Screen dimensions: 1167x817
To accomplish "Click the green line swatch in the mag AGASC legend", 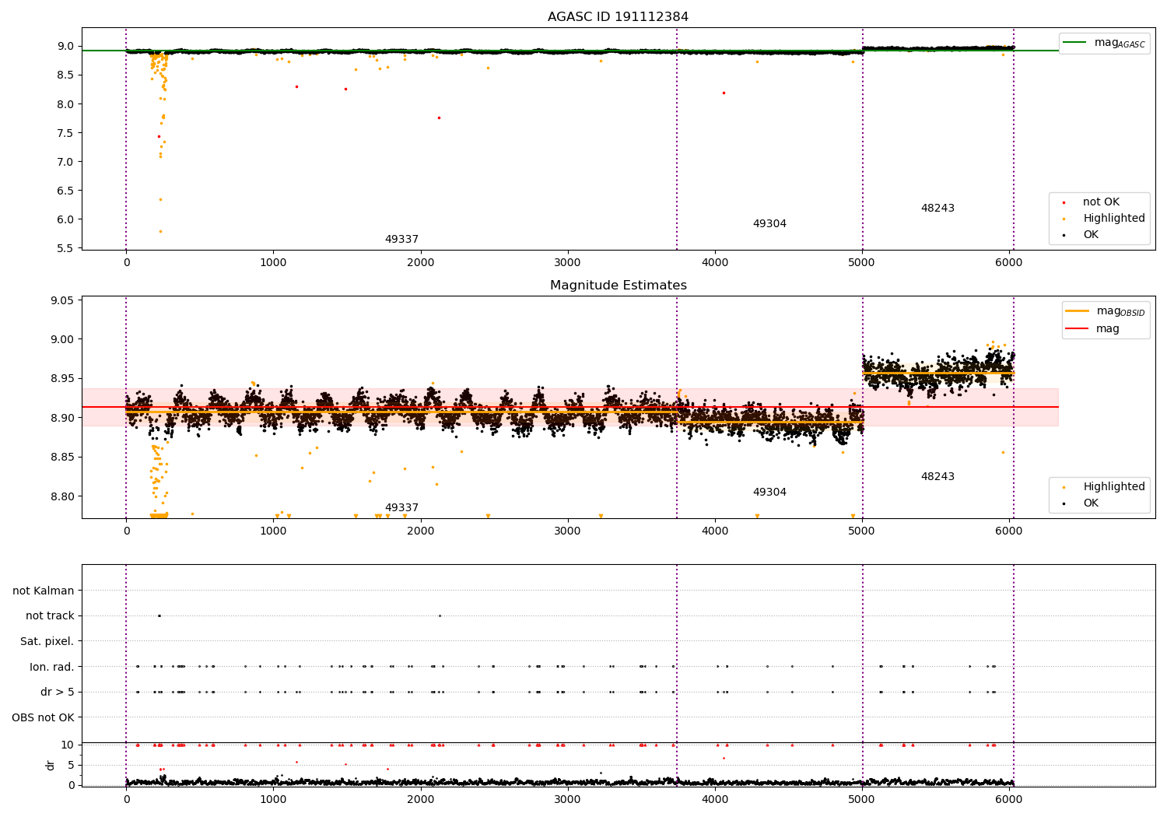I will 1076,43.
